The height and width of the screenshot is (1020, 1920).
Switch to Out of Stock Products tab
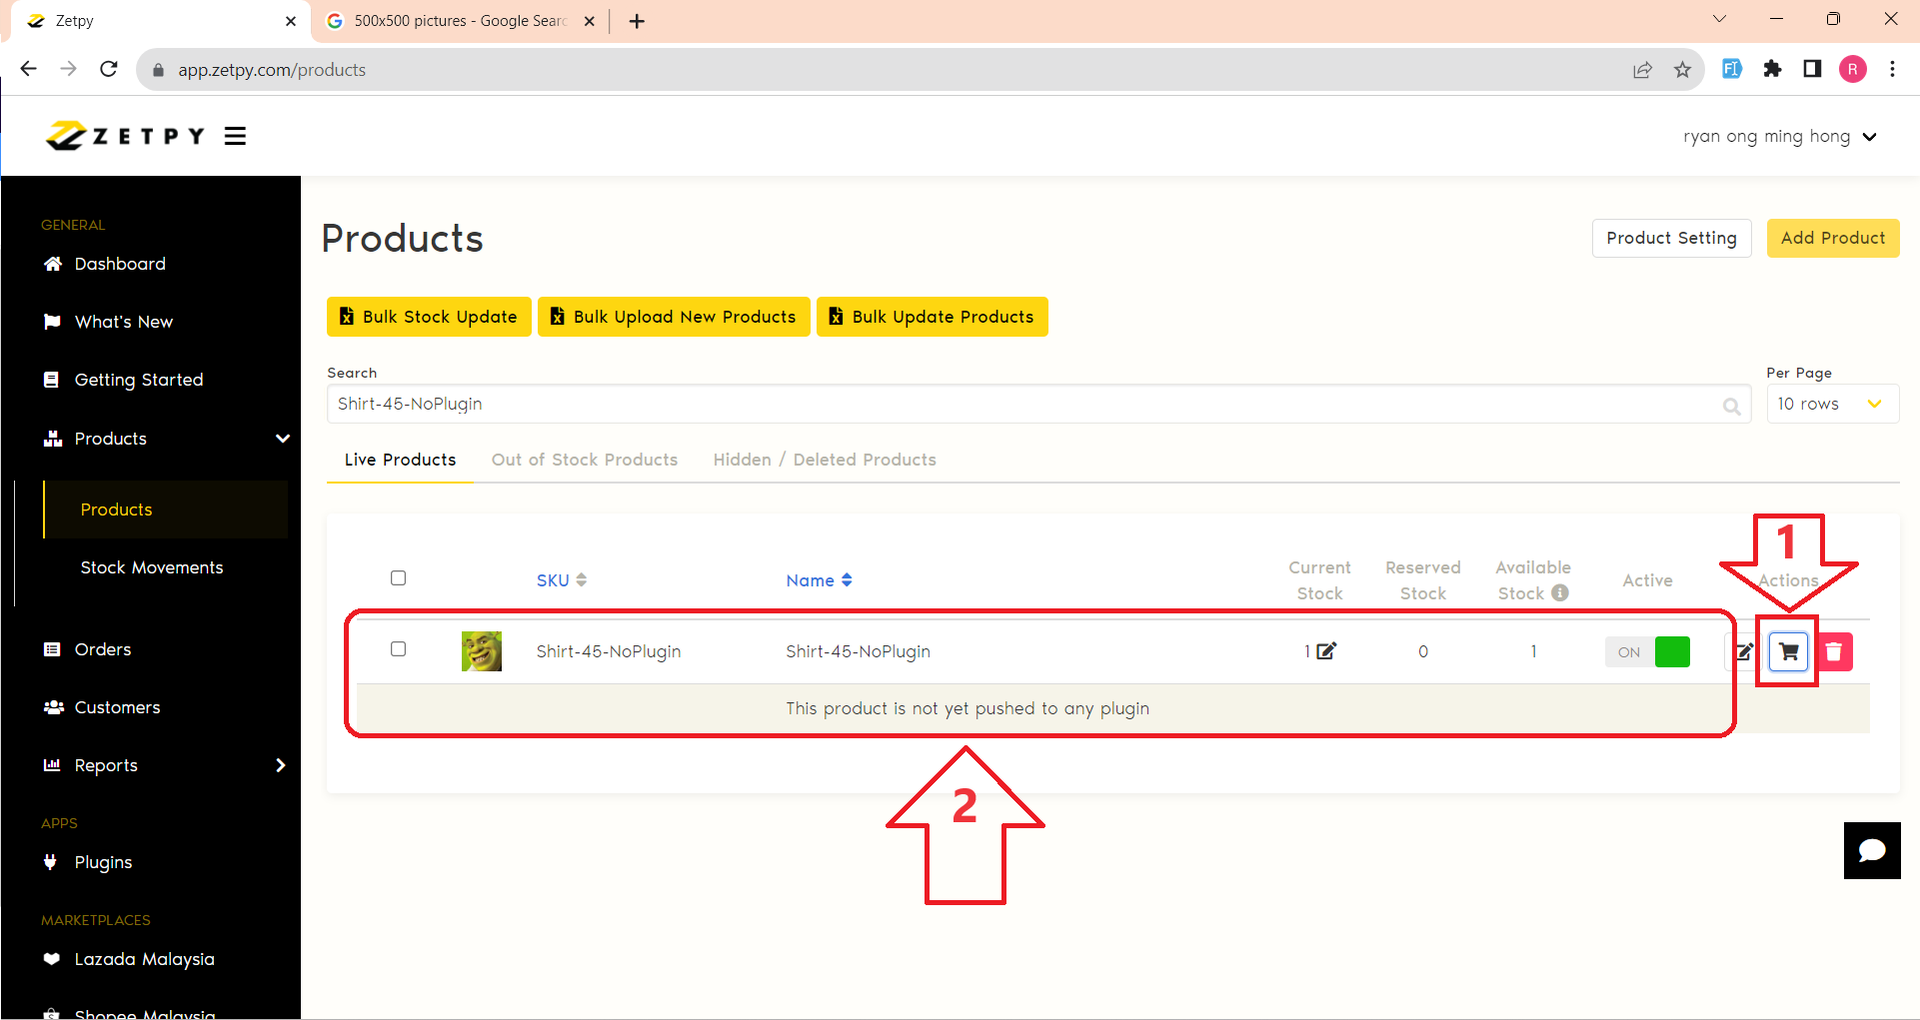(x=585, y=460)
